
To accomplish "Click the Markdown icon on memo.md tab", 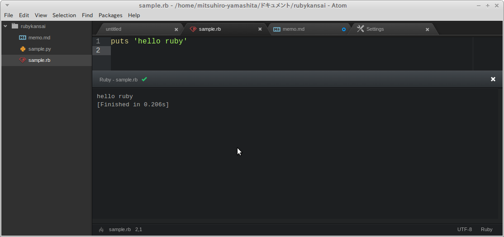I will (x=277, y=29).
